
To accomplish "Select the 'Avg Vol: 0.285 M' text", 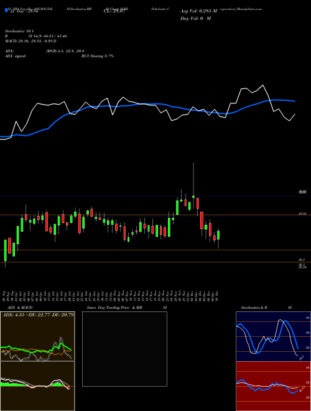I will [x=198, y=11].
